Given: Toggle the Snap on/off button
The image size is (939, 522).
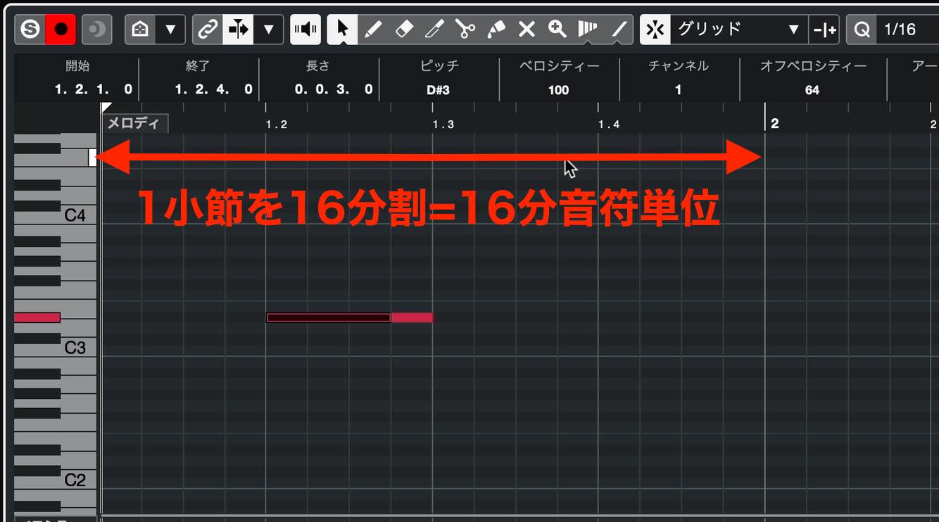Looking at the screenshot, I should point(655,30).
